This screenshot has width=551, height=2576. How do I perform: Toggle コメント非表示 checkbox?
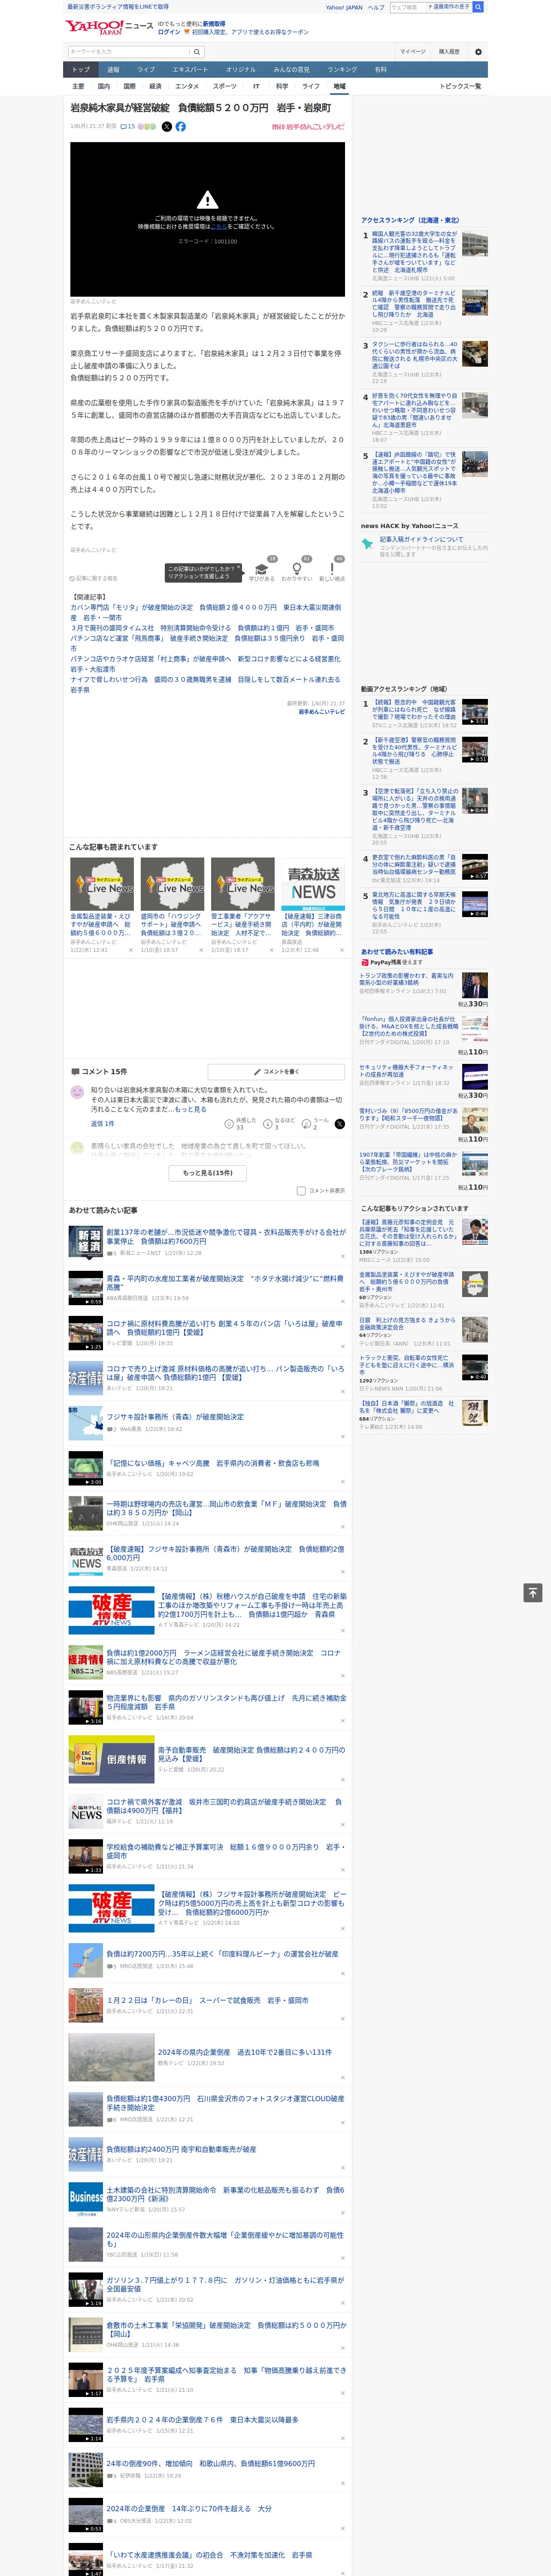pyautogui.click(x=301, y=1191)
